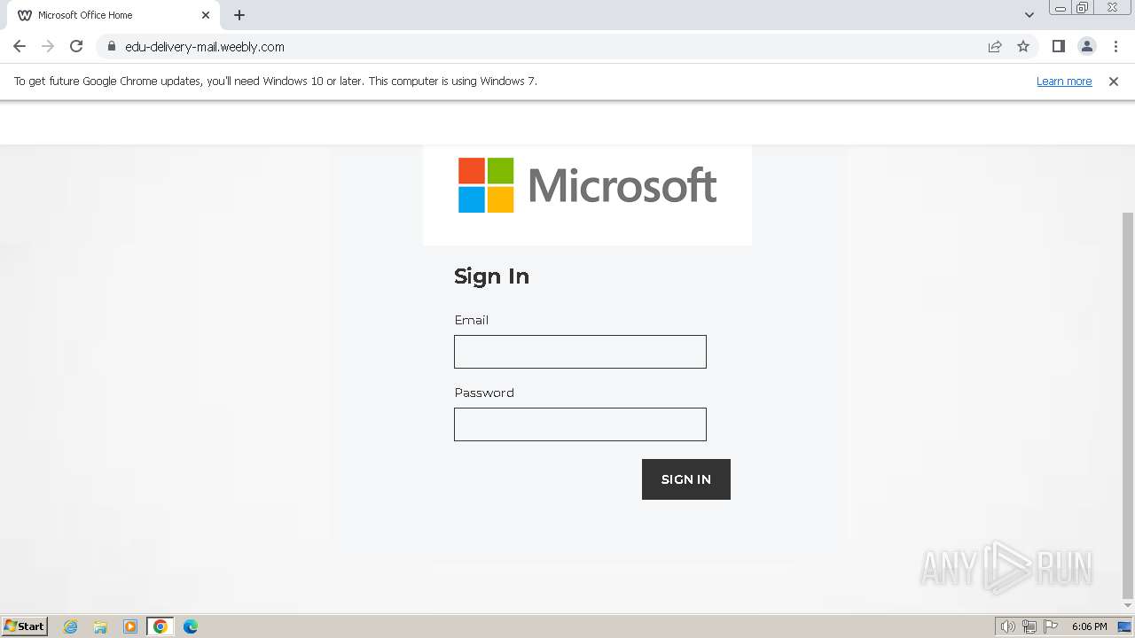Open the Chrome profile avatar
The image size is (1135, 638).
[x=1086, y=46]
